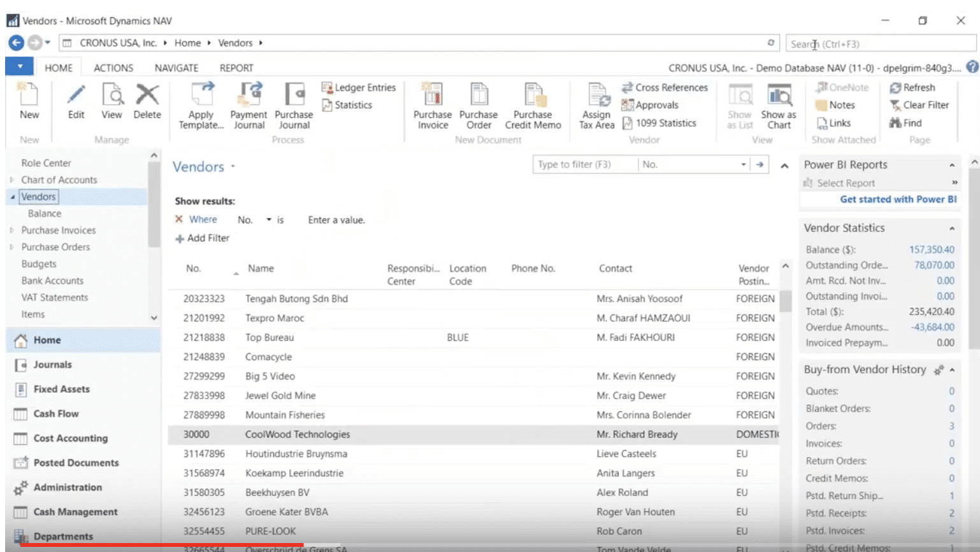Open Approvals

pyautogui.click(x=650, y=105)
